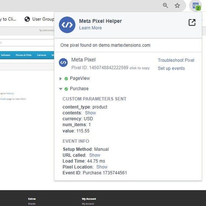Open My Account footer link

88,204
